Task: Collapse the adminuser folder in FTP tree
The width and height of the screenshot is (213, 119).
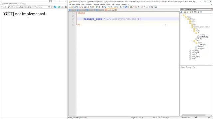Action: 186,19
